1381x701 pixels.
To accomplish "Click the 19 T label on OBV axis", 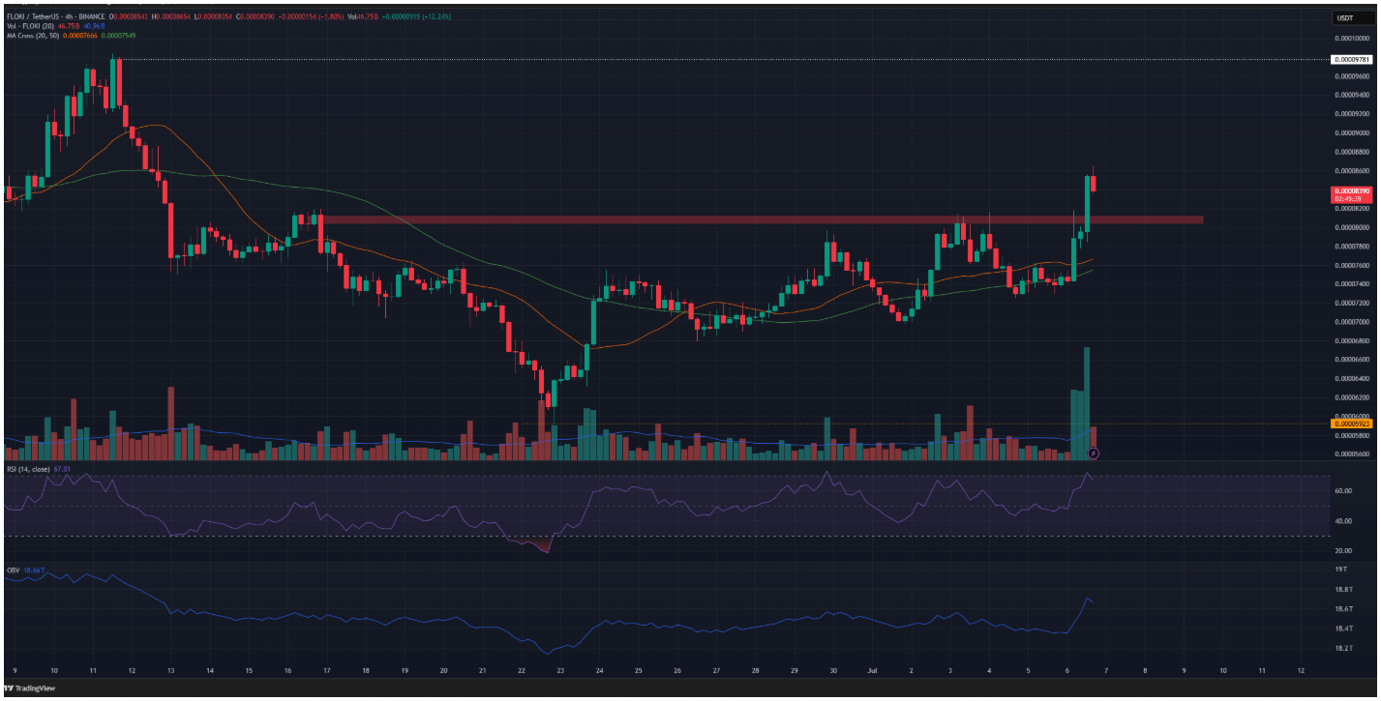I will click(x=1340, y=570).
